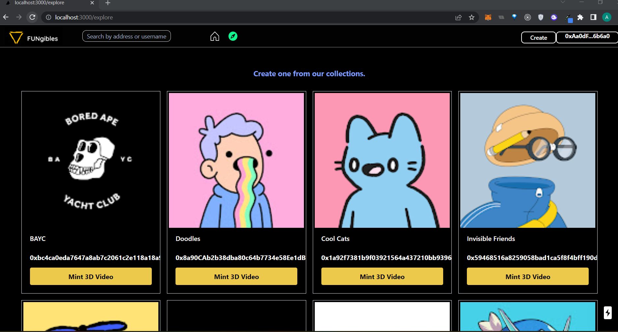Open the blue diamond extension
Image resolution: width=618 pixels, height=332 pixels.
pyautogui.click(x=514, y=17)
